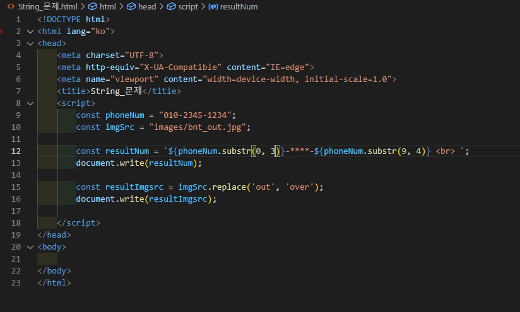Click the 'over' string on line 15
The height and width of the screenshot is (312, 520).
pyautogui.click(x=300, y=187)
